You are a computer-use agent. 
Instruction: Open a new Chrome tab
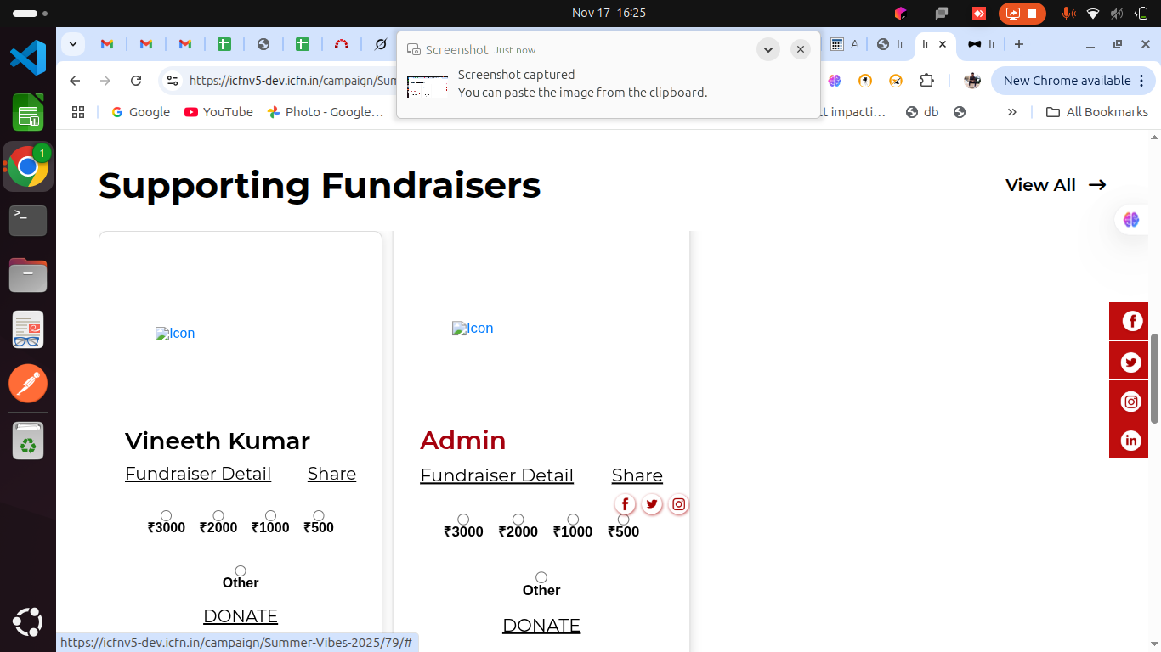pyautogui.click(x=1019, y=44)
